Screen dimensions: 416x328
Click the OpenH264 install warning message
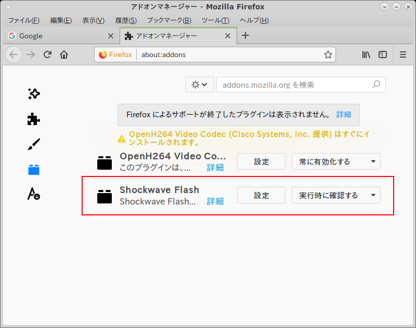point(249,138)
